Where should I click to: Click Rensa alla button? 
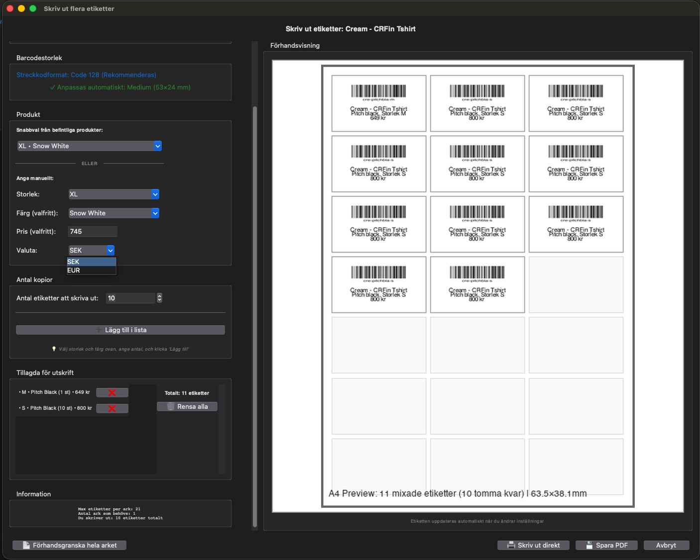[187, 407]
